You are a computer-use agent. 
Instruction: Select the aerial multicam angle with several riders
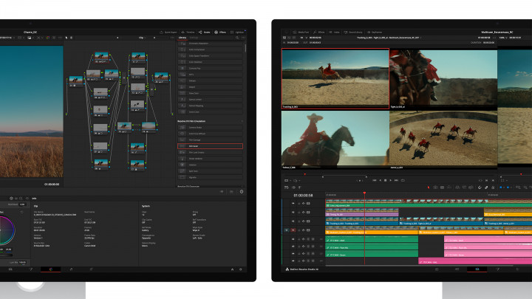443,140
